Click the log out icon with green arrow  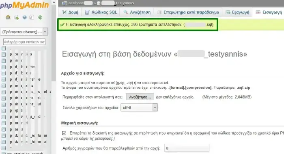(x=17, y=17)
